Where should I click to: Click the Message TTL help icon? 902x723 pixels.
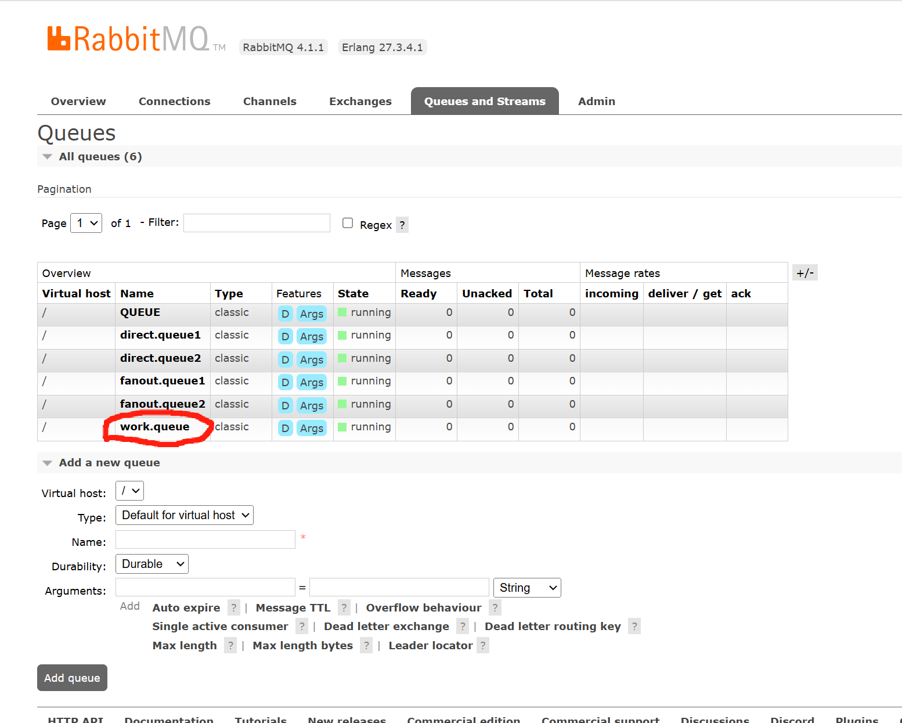coord(344,607)
